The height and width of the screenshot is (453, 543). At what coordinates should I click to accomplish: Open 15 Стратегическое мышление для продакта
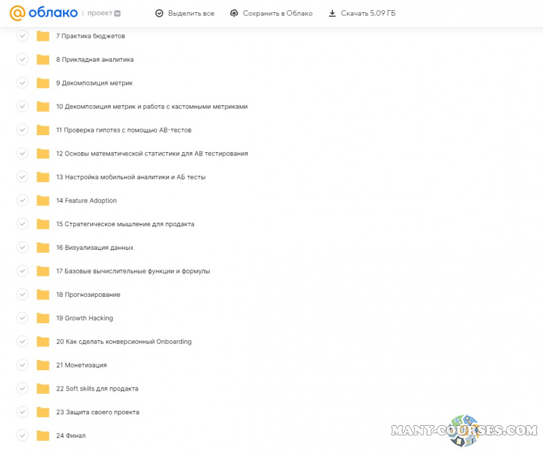(125, 224)
